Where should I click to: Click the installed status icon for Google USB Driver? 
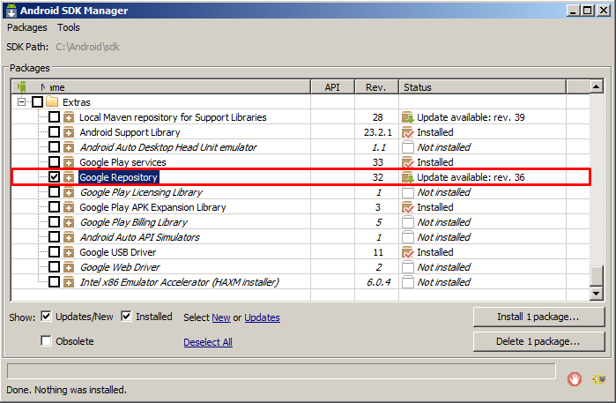[408, 252]
